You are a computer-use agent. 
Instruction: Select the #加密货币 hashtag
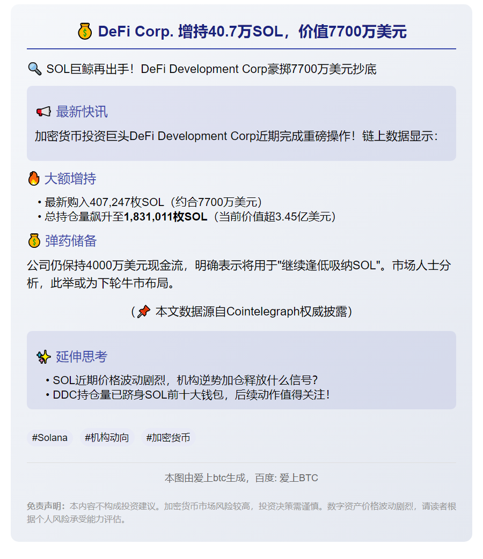(167, 438)
